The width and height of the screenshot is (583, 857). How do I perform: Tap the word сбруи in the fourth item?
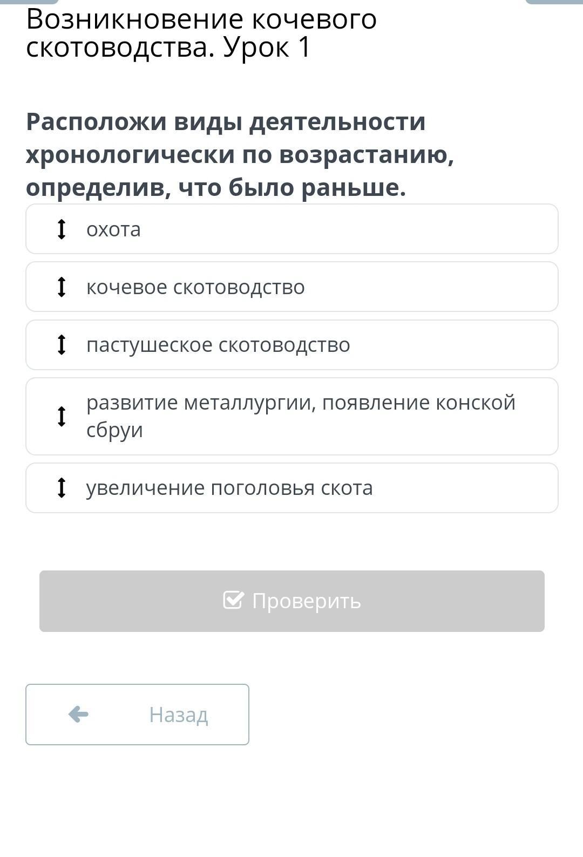point(114,431)
